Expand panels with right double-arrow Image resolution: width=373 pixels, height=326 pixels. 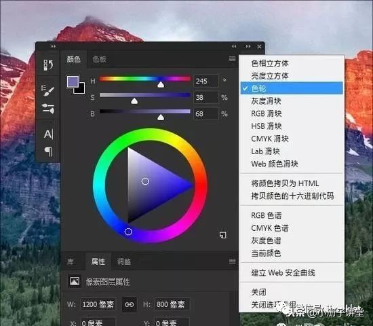248,46
